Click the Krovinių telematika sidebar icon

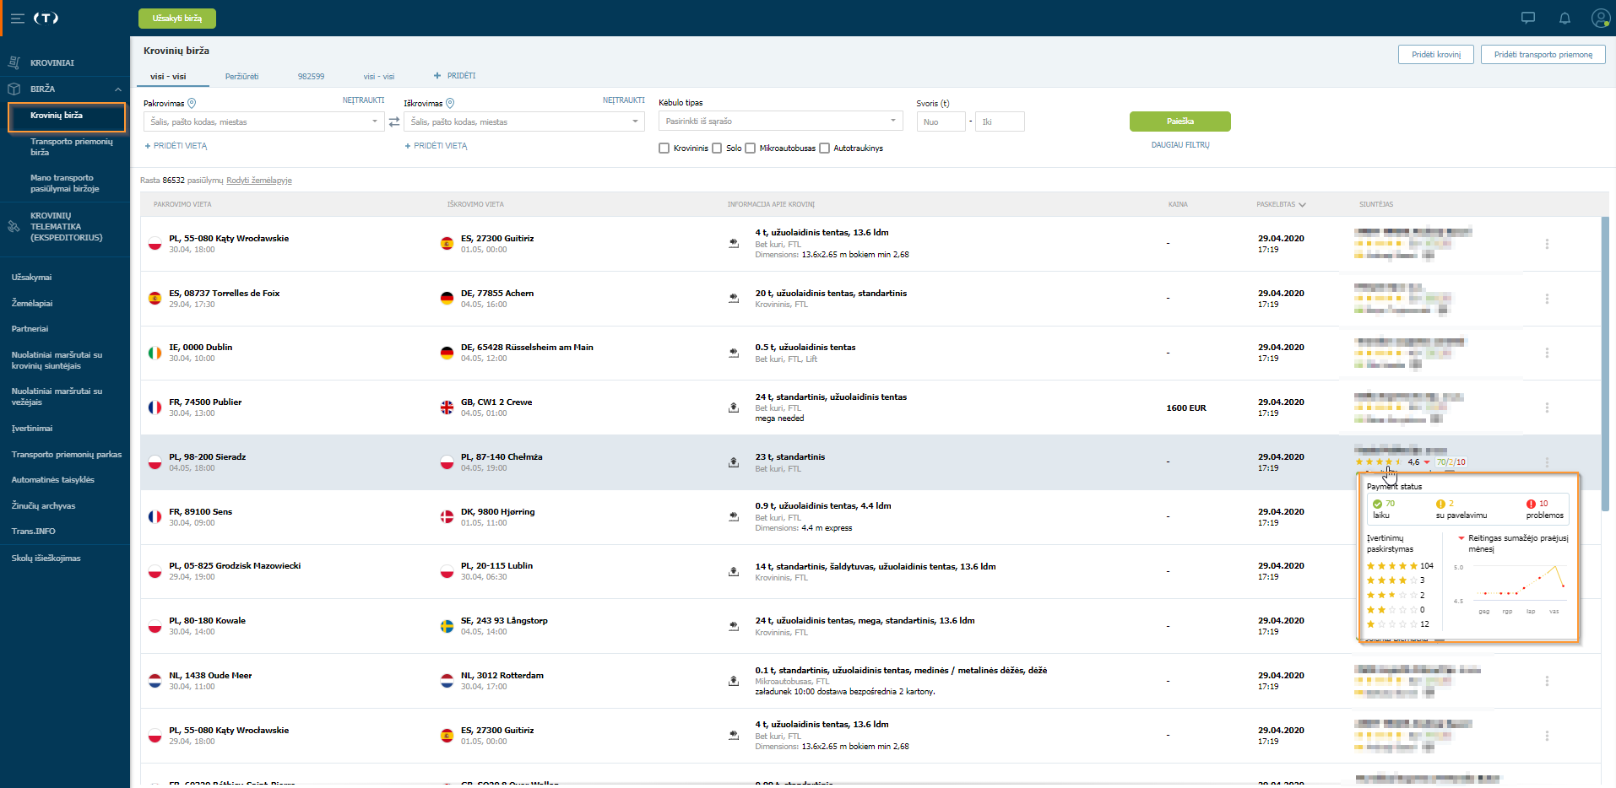(x=14, y=226)
